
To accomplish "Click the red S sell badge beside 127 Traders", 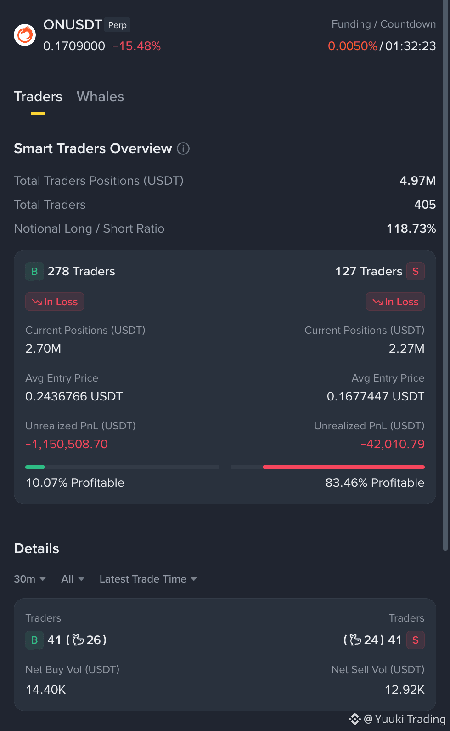I will (416, 271).
